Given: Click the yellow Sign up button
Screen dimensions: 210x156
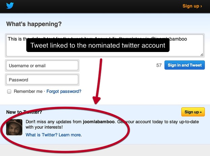Looking at the screenshot, I should 193,112.
